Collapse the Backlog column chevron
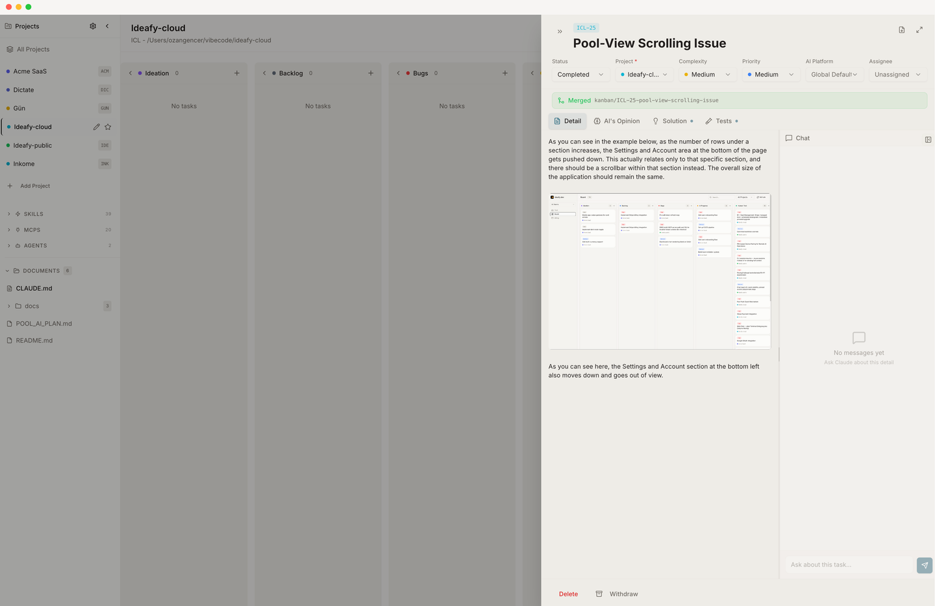 [x=264, y=73]
